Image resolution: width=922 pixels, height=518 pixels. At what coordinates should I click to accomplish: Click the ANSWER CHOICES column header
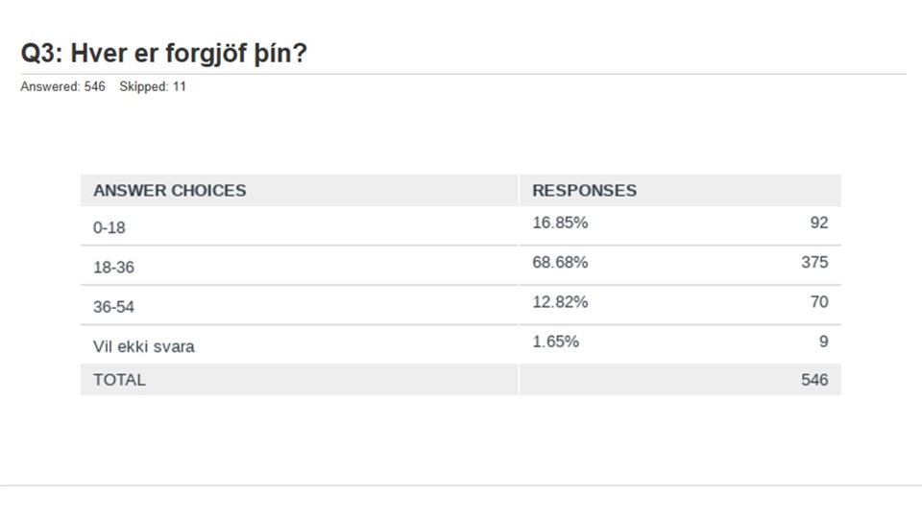[x=169, y=190]
